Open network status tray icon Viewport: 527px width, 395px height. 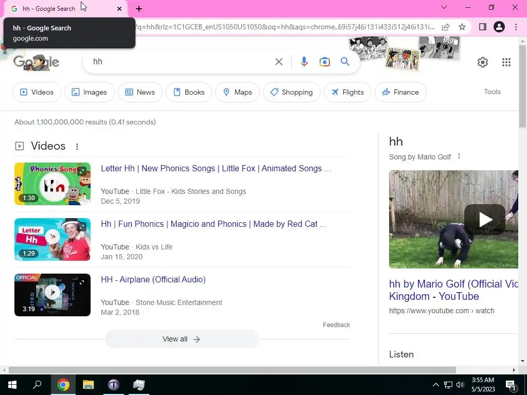(x=448, y=385)
